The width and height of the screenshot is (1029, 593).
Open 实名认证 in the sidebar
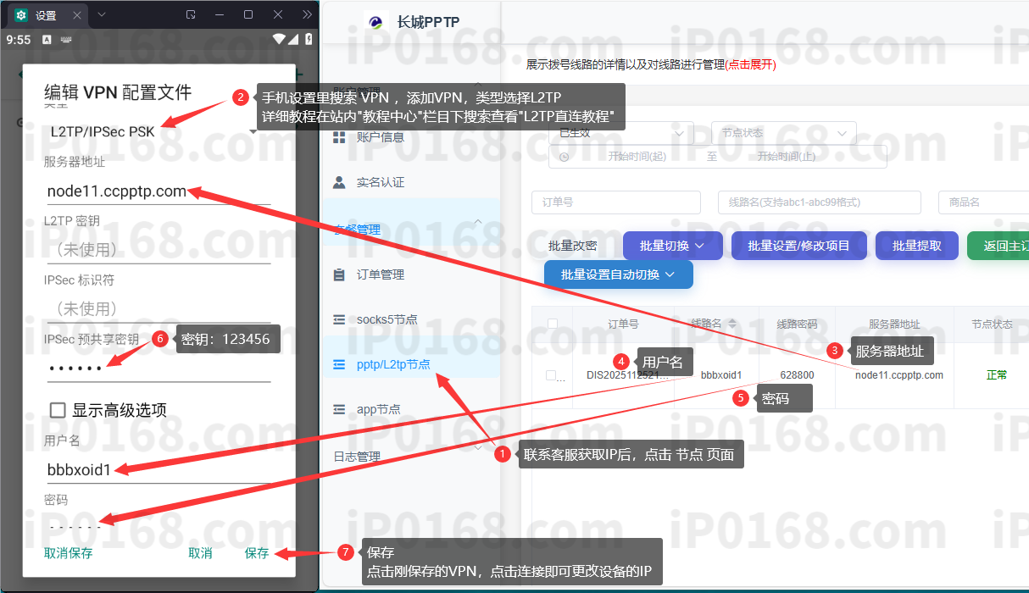click(380, 182)
